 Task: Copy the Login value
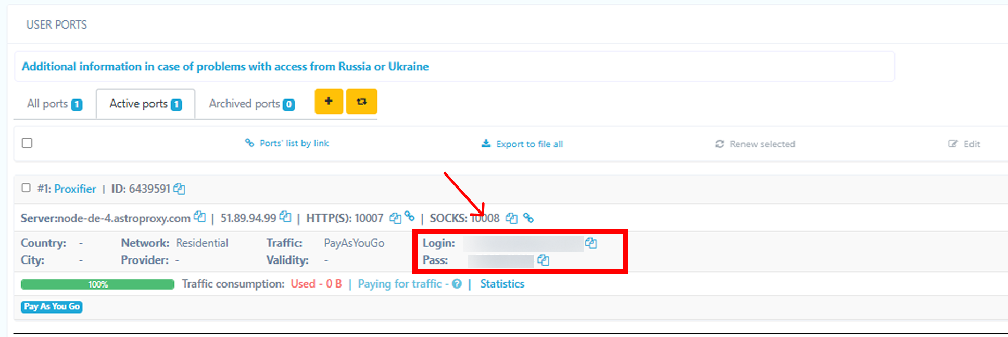pyautogui.click(x=591, y=243)
